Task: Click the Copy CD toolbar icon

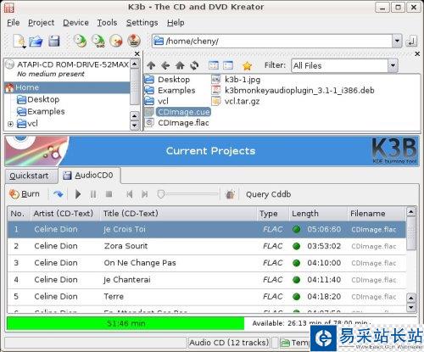Action: (80, 41)
